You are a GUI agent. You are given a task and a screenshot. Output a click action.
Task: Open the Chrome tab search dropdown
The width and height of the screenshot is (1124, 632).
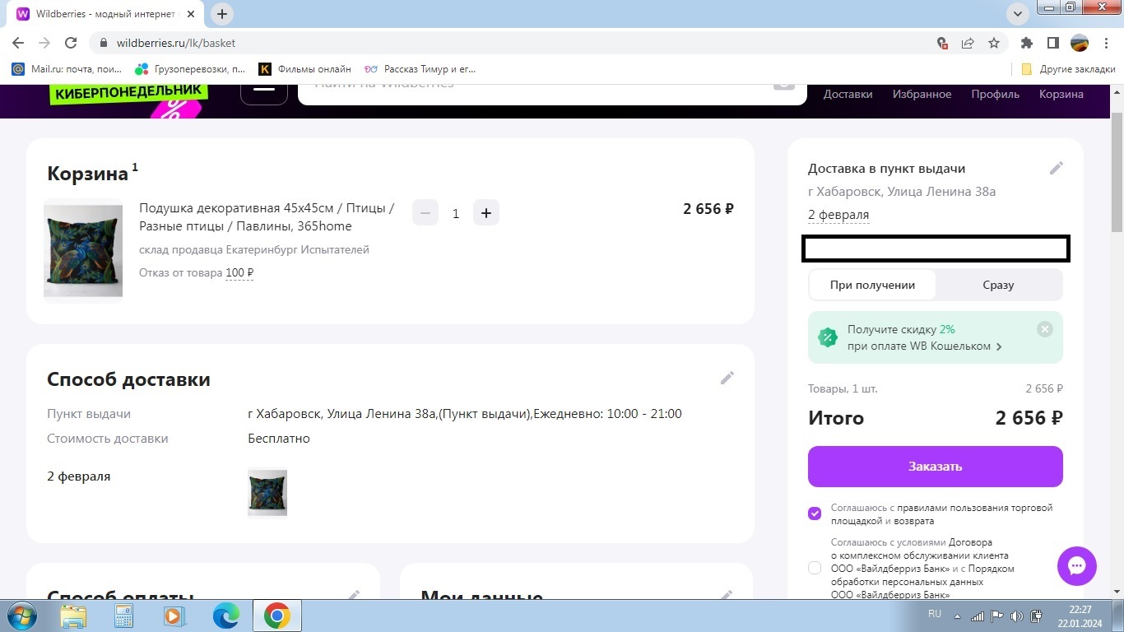pos(1019,14)
